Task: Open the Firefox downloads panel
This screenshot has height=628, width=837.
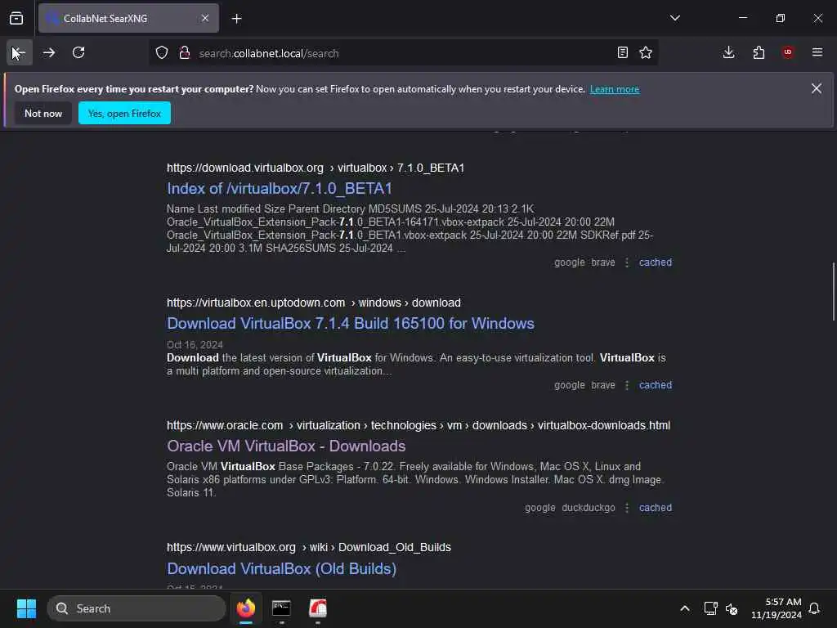Action: [728, 52]
